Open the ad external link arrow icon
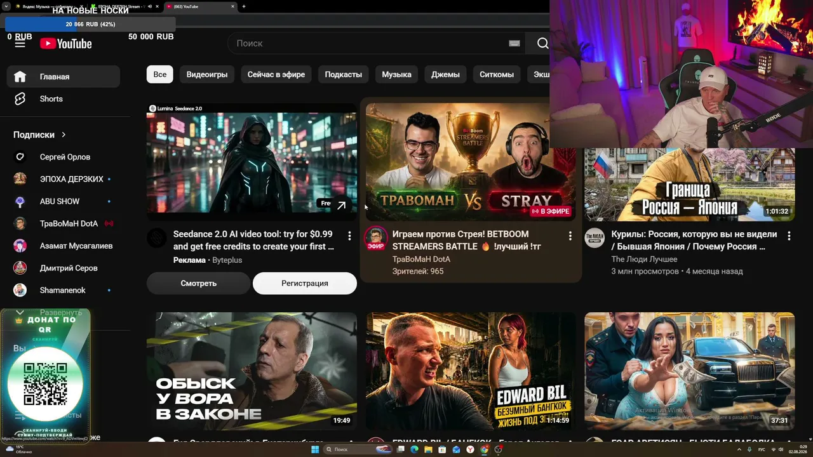The width and height of the screenshot is (813, 457). point(342,205)
